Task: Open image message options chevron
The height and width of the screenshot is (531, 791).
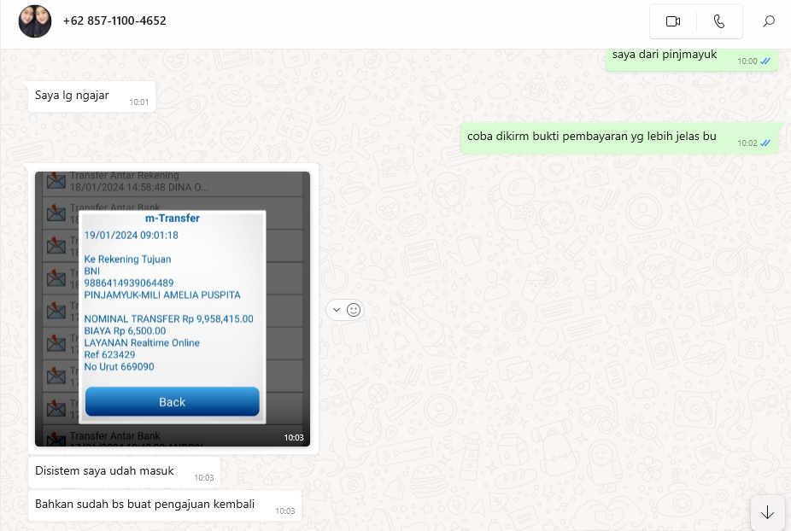Action: (x=337, y=310)
